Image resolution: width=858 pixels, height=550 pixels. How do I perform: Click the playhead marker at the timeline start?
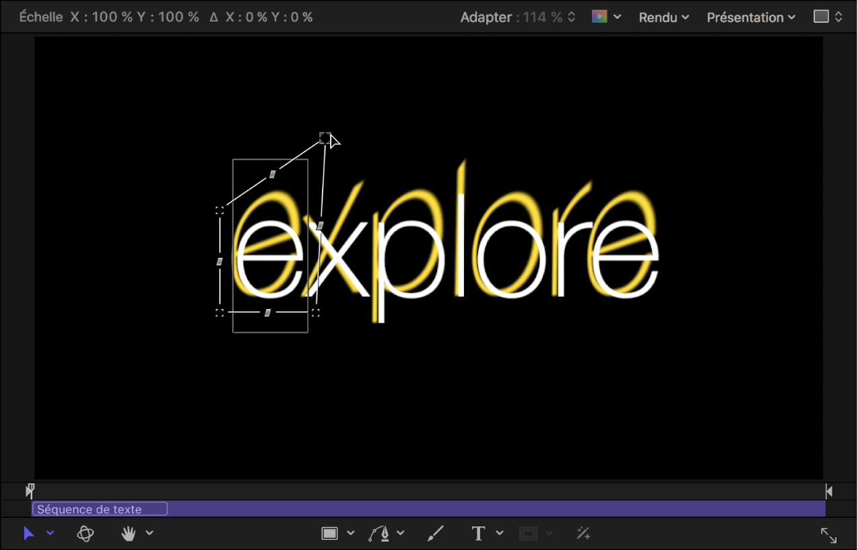[30, 491]
